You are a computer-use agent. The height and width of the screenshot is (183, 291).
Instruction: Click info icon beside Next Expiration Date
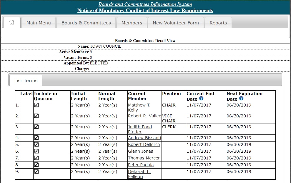241,98
